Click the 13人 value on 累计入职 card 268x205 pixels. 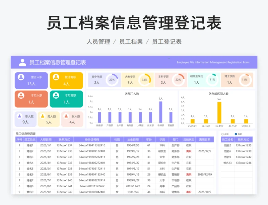pos(31,84)
